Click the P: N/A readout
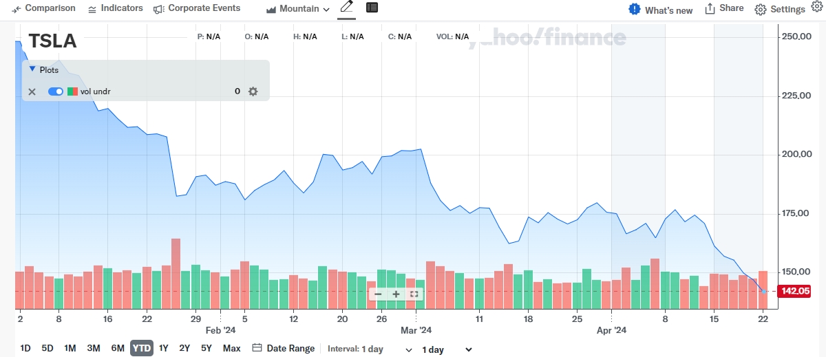Viewport: 826px width, 357px height. pyautogui.click(x=209, y=36)
